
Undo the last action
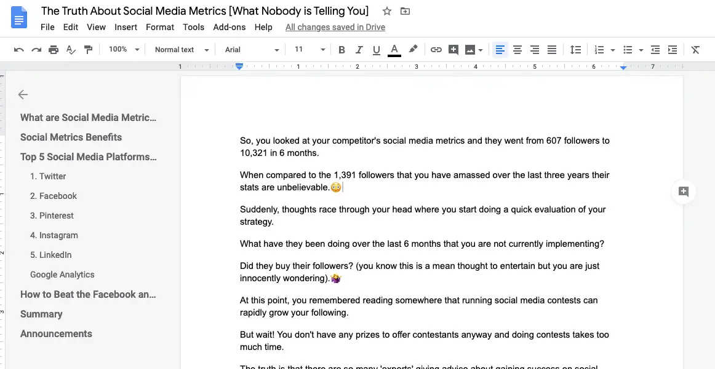click(x=18, y=50)
